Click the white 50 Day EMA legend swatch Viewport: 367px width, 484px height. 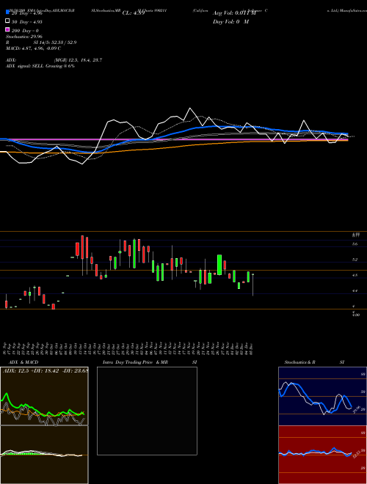7,21
